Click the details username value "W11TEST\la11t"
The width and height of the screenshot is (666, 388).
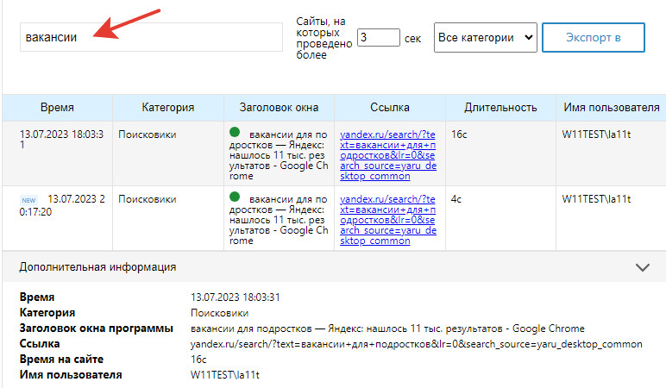click(225, 375)
